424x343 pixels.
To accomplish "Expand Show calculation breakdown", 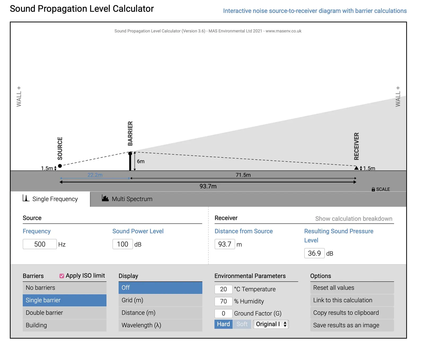I will coord(354,219).
